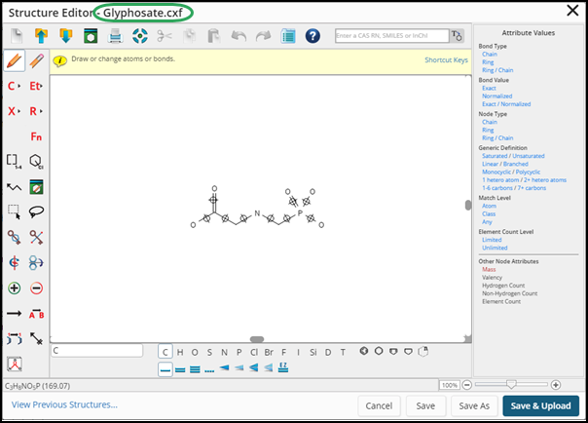The height and width of the screenshot is (423, 588).
Task: Open the Et shortcuts menu
Action: (x=36, y=86)
